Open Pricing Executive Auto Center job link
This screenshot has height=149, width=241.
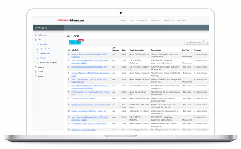tap(90, 93)
